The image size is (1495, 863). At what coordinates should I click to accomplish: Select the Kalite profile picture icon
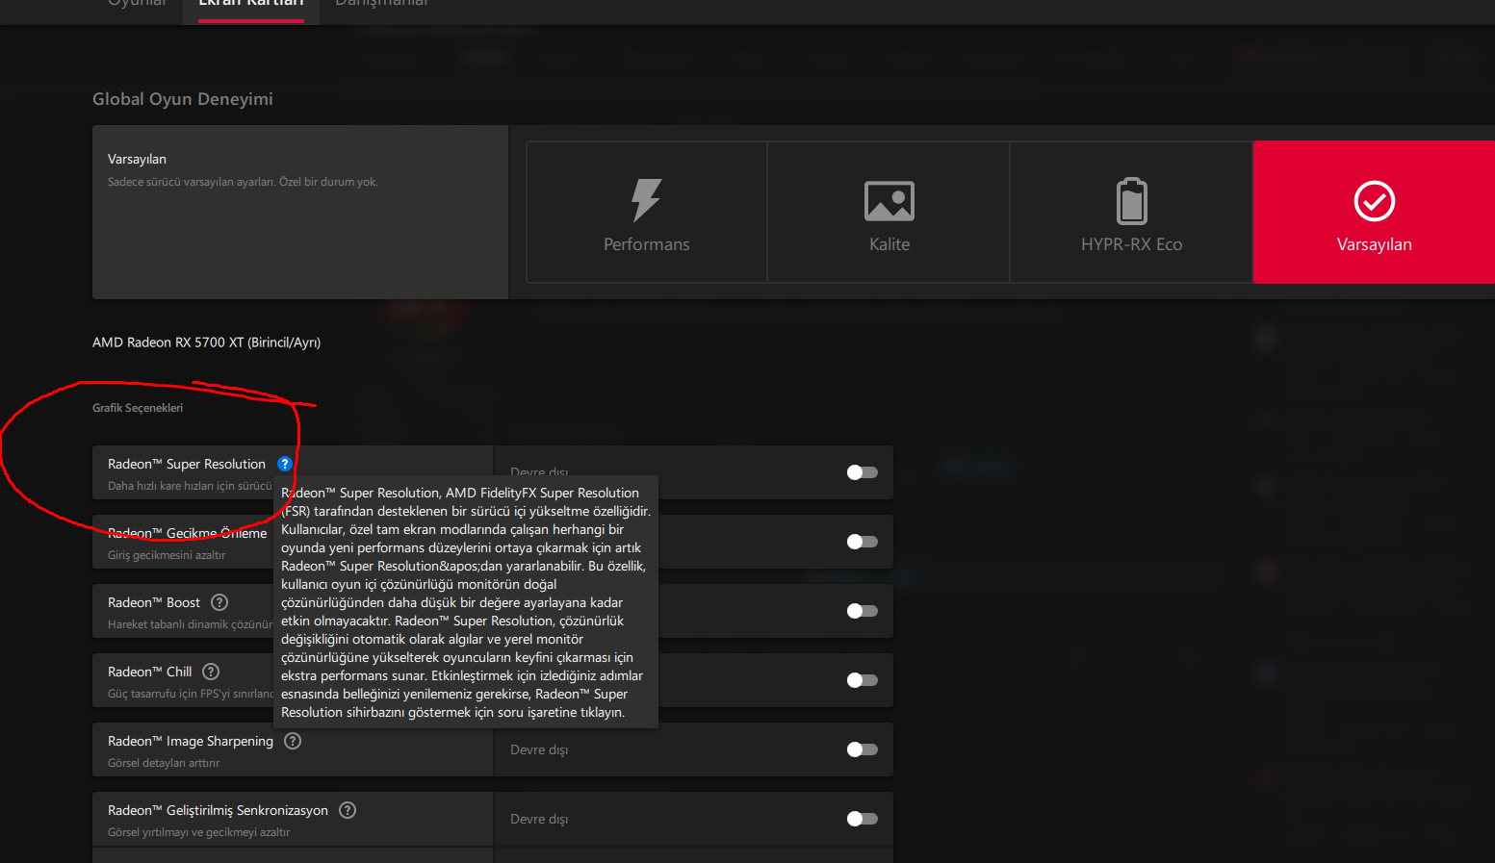pyautogui.click(x=889, y=201)
